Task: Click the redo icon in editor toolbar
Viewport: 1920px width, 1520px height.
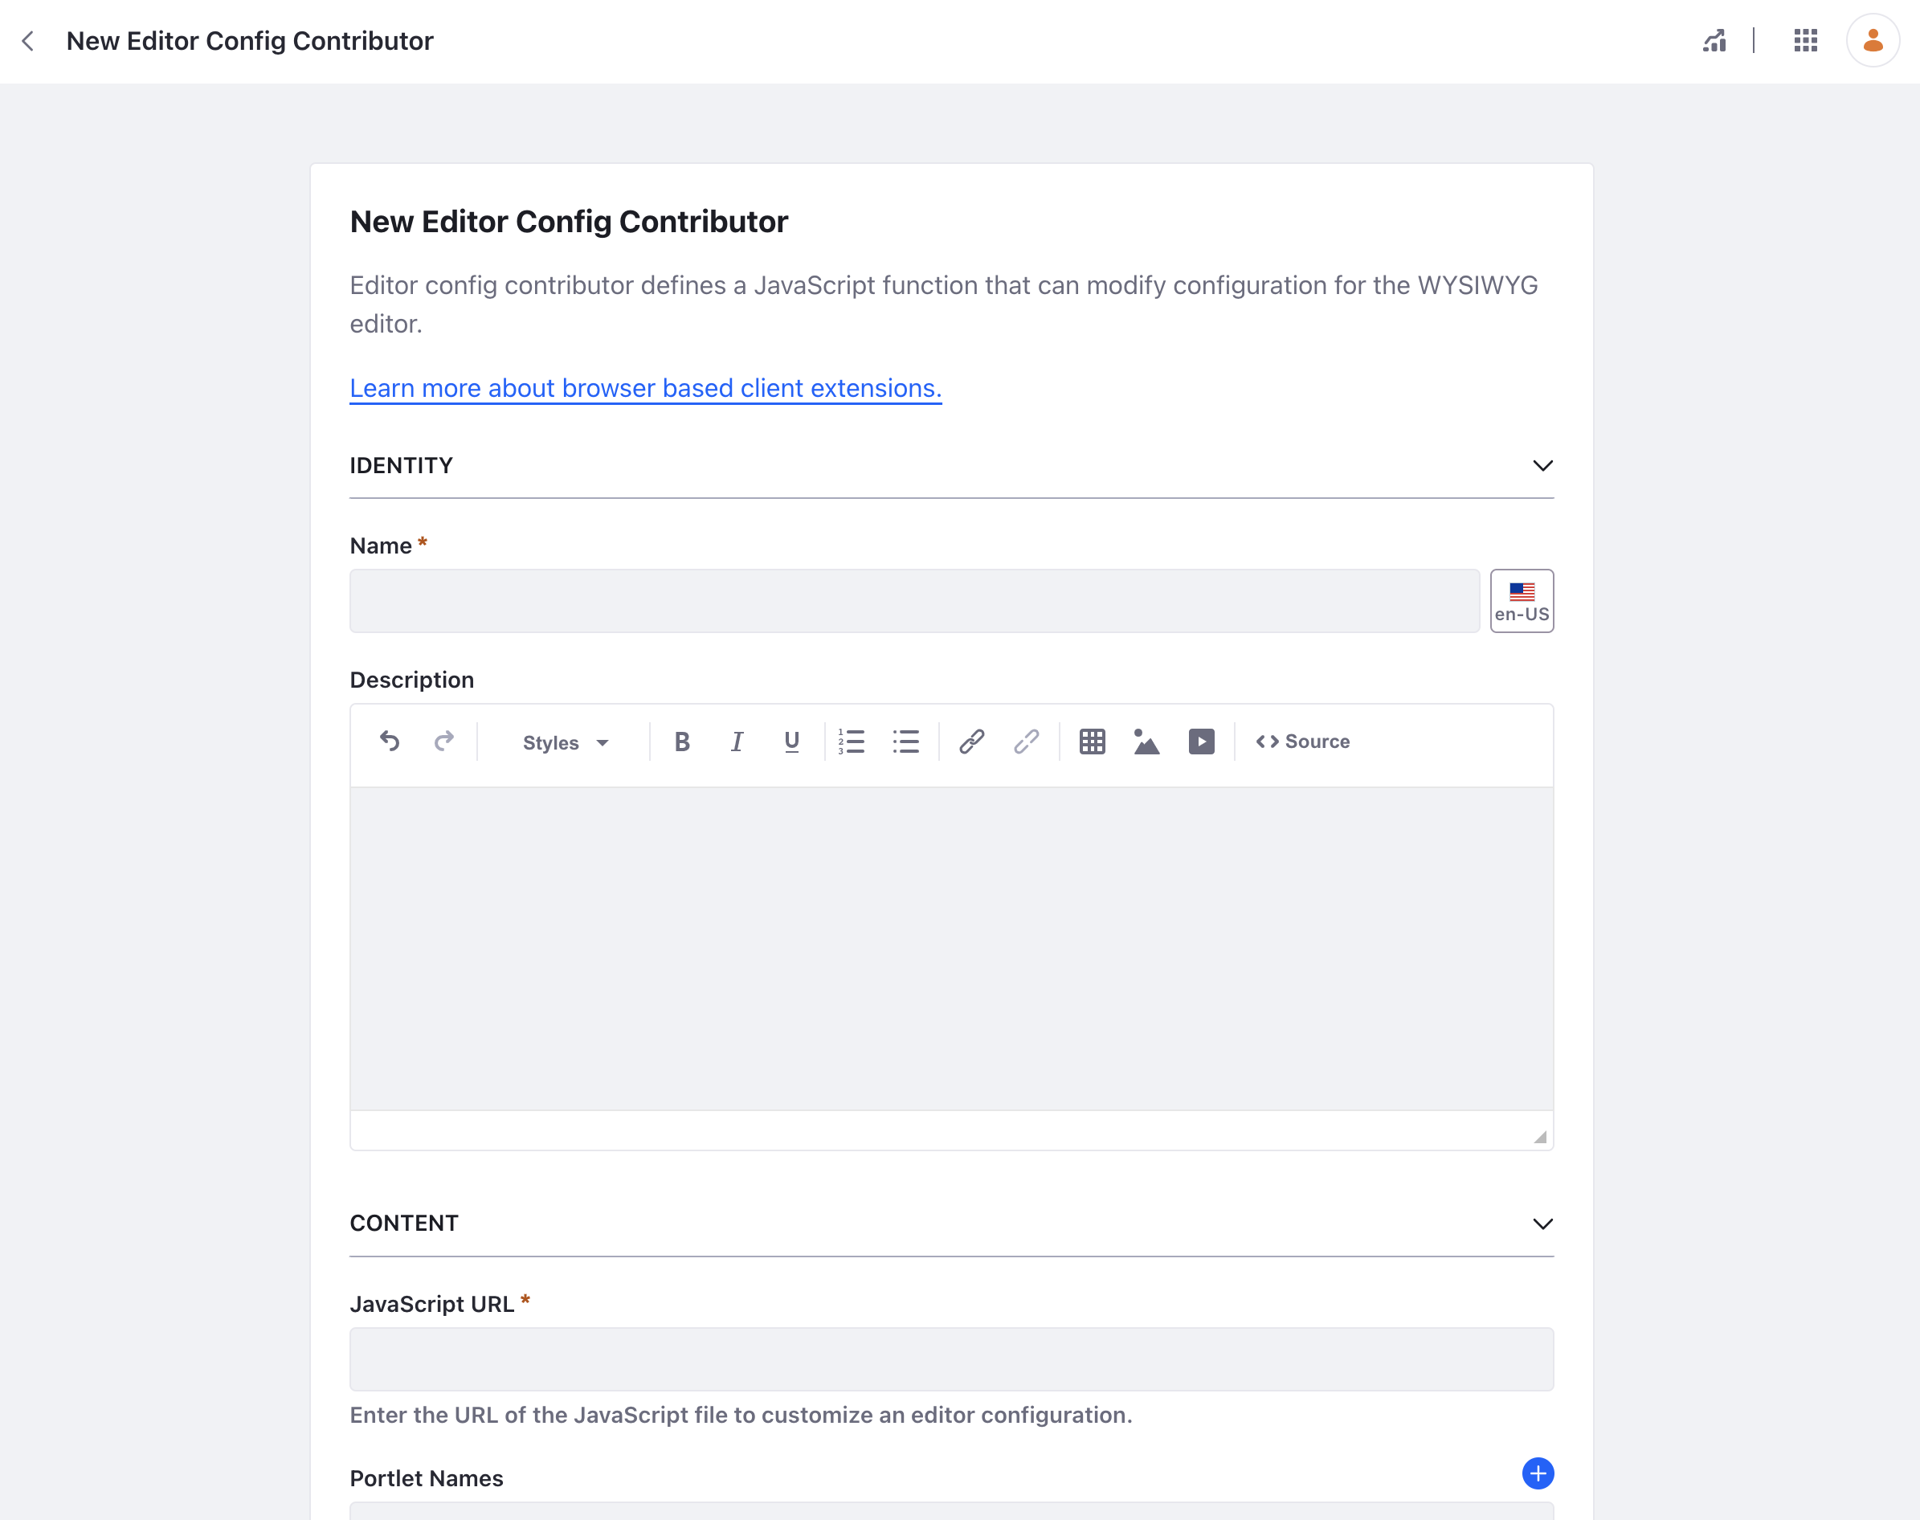Action: tap(444, 742)
